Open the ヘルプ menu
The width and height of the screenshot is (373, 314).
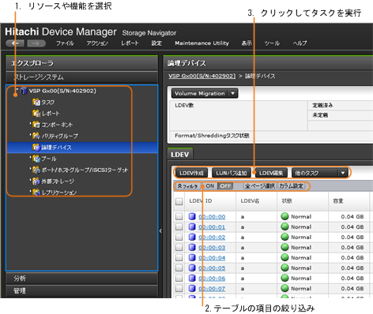pyautogui.click(x=300, y=43)
